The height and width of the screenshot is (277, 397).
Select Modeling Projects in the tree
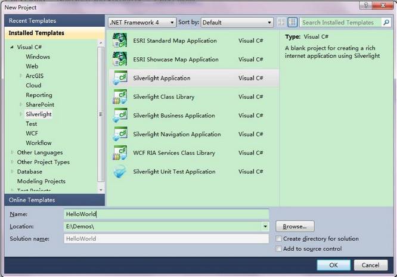click(x=41, y=181)
